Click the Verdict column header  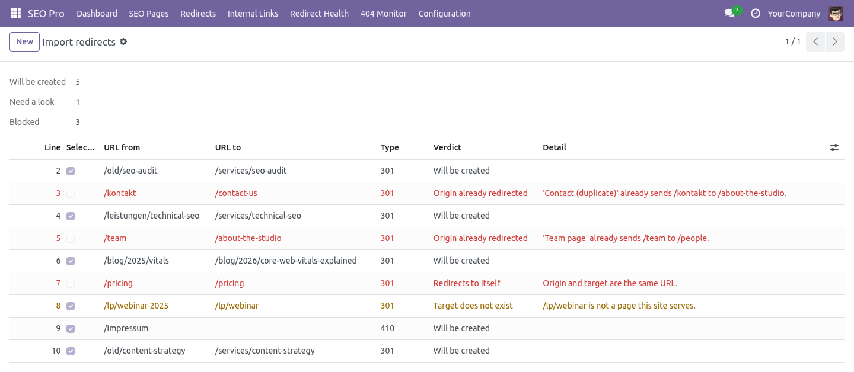[x=447, y=147]
